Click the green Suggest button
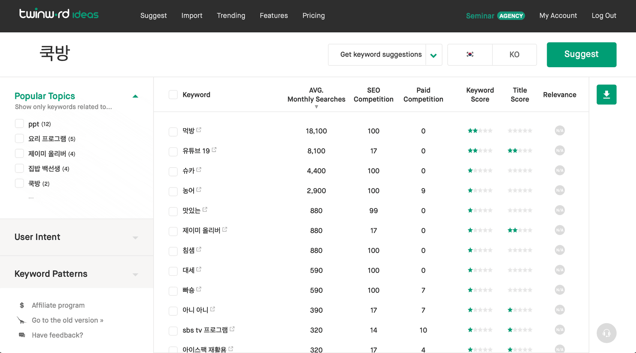The height and width of the screenshot is (353, 636). tap(582, 54)
